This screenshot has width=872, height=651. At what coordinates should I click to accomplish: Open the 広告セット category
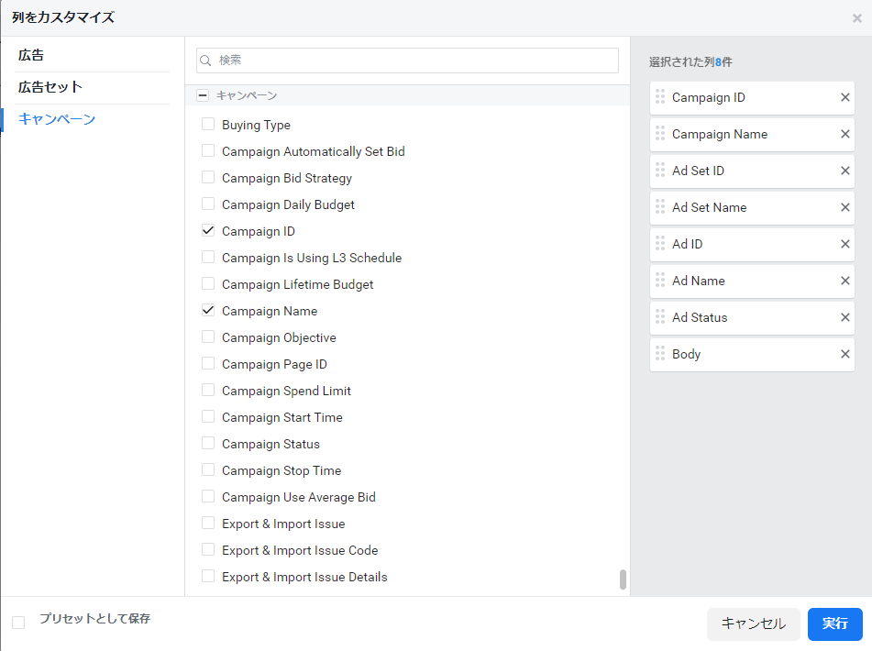(50, 87)
